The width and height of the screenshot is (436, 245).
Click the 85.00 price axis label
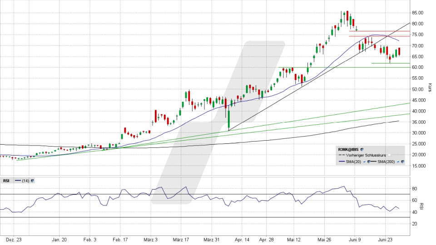(418, 13)
